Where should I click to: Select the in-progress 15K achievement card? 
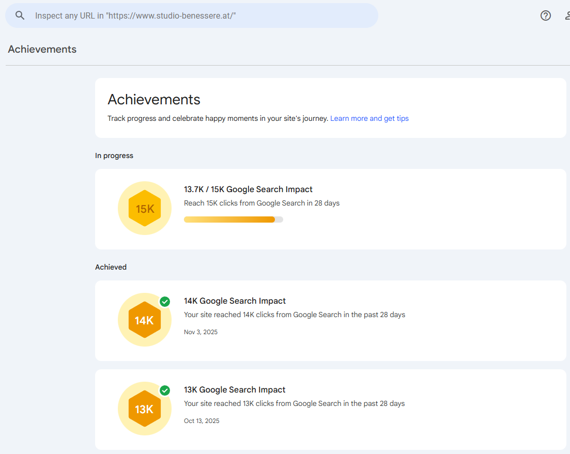[x=331, y=209]
